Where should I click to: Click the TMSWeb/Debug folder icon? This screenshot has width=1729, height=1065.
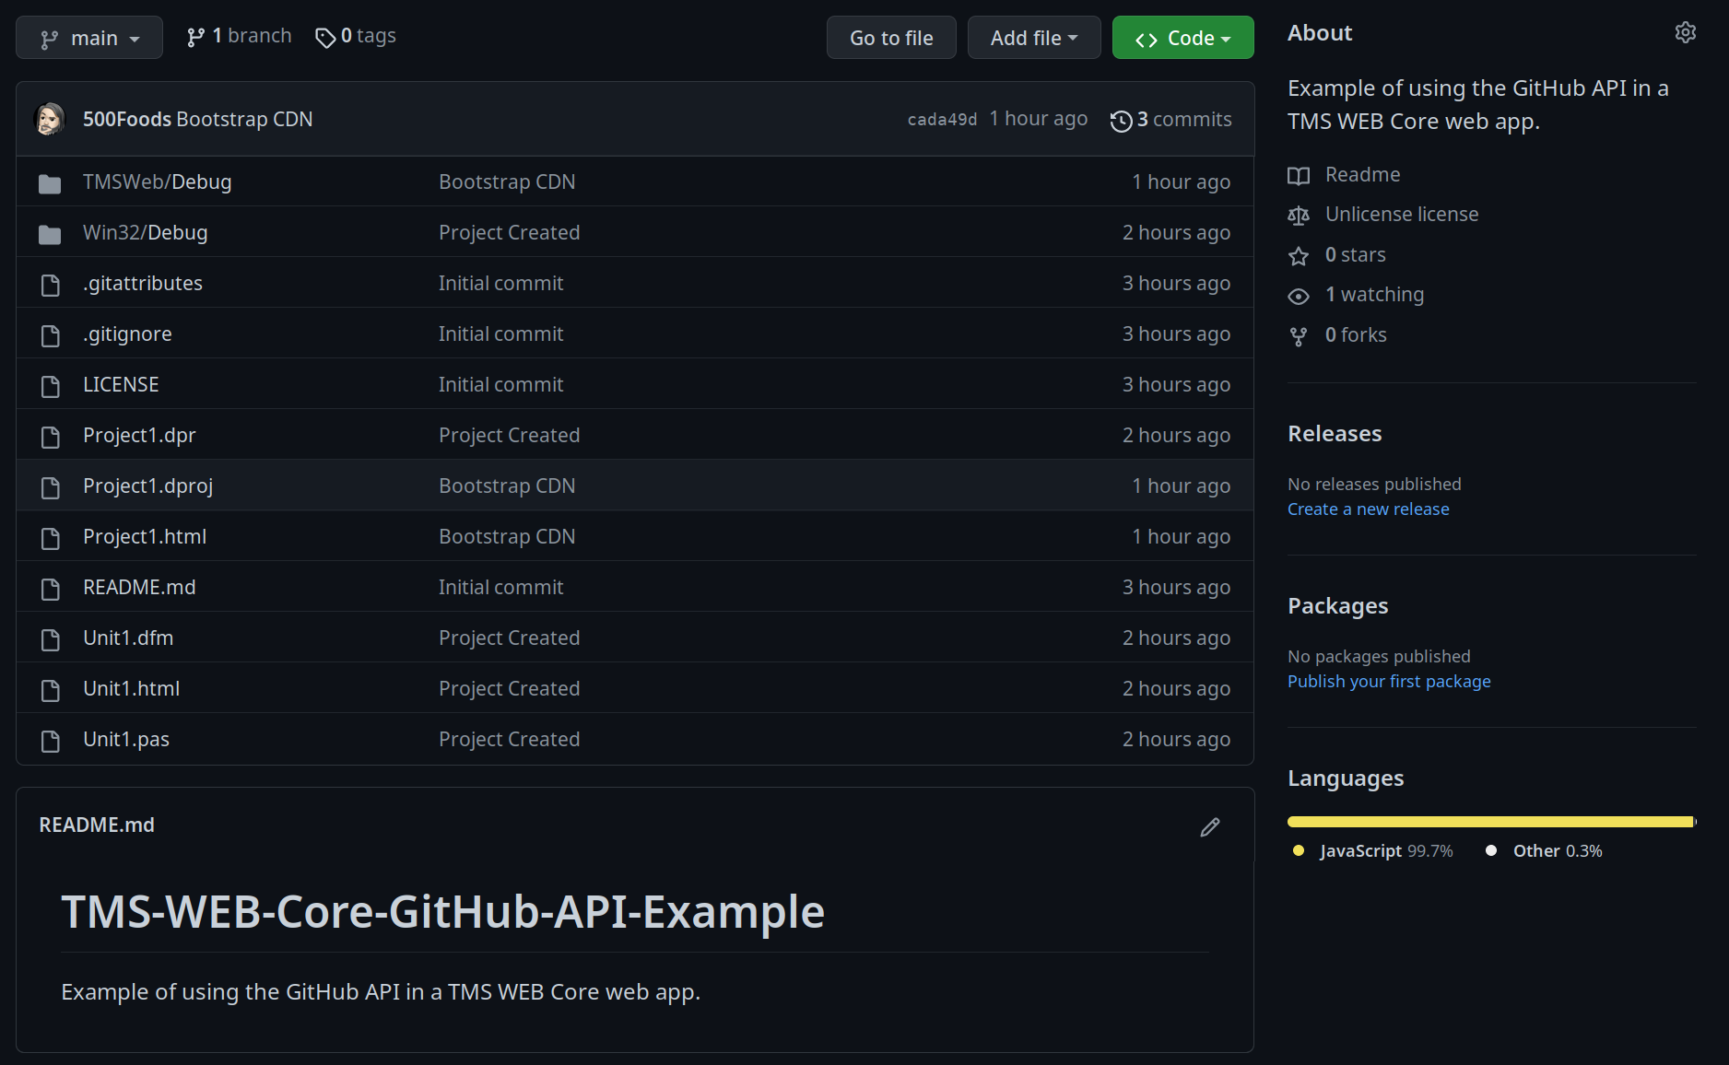pos(50,183)
